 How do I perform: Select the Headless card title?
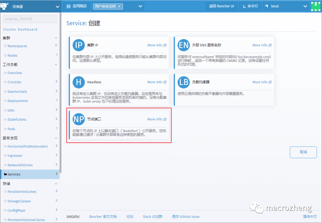[94, 82]
